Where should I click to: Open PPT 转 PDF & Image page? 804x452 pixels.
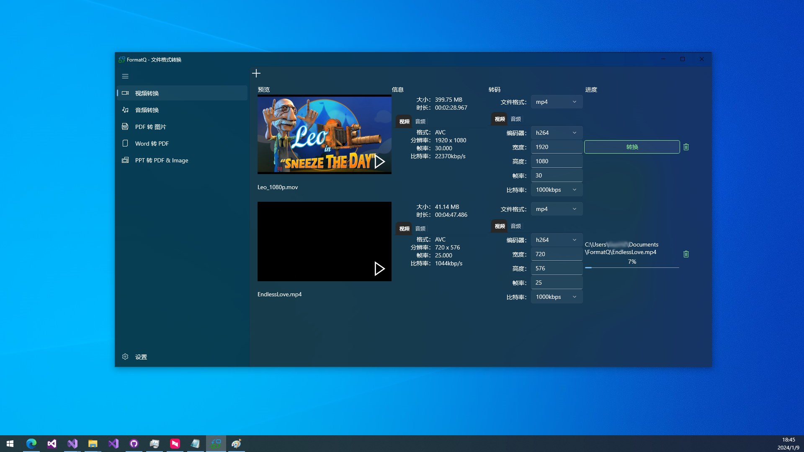coord(161,160)
